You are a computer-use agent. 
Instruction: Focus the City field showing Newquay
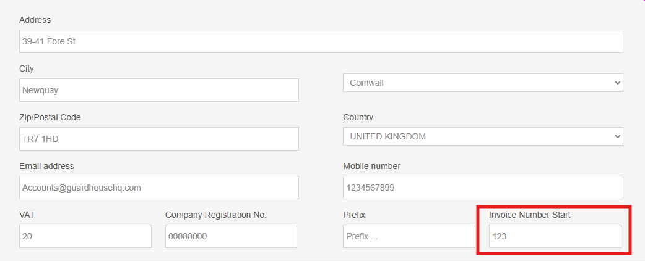[x=159, y=90]
